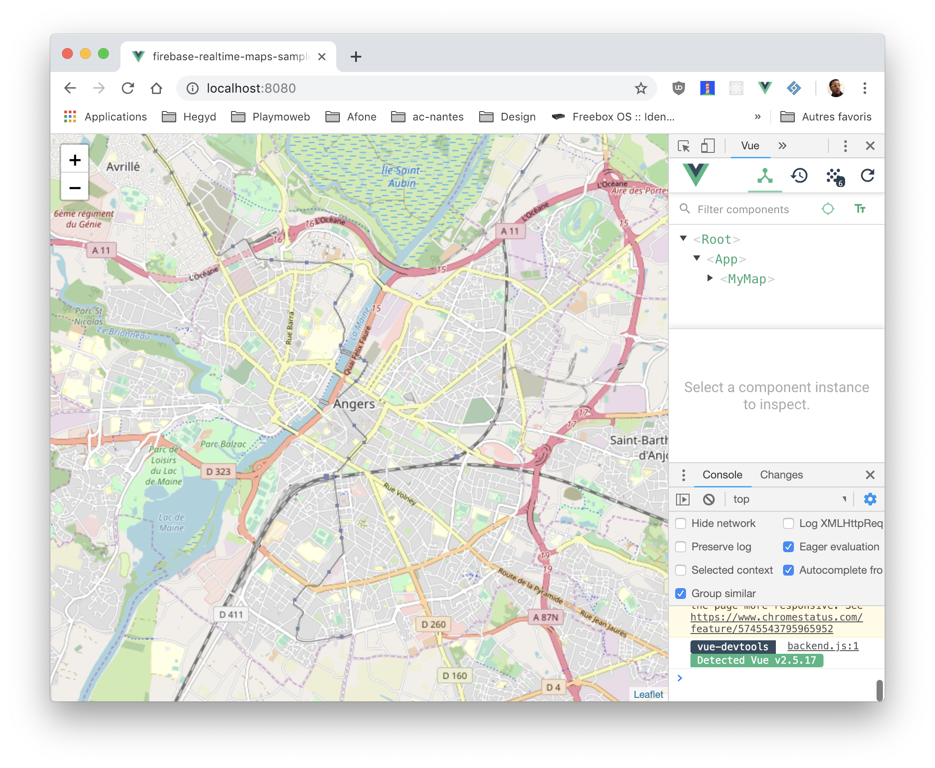Enable the Preserve log checkbox

[681, 547]
